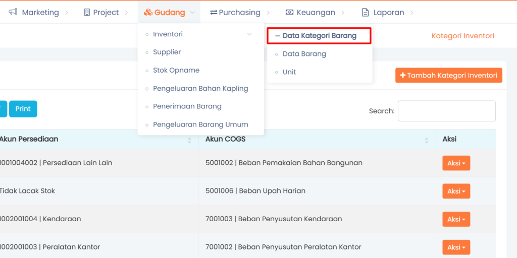Expand the Inventori submenu chevron

(249, 34)
